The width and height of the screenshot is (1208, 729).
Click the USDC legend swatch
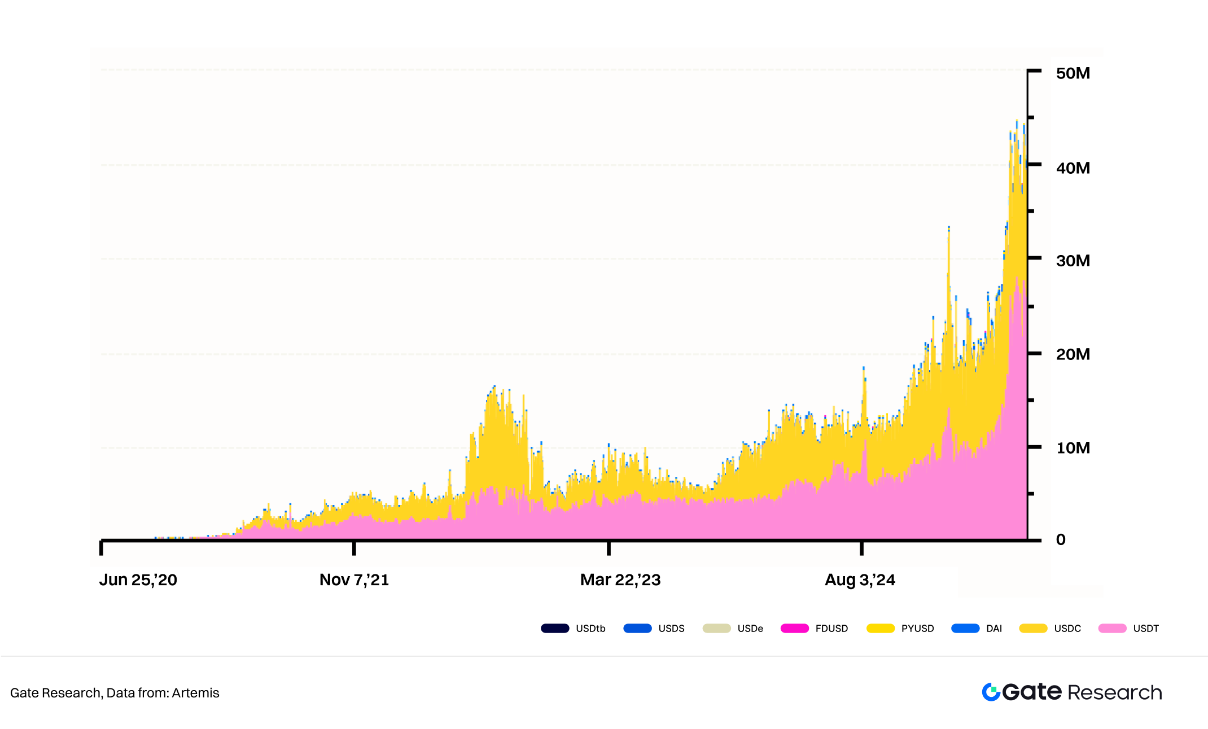[1034, 629]
